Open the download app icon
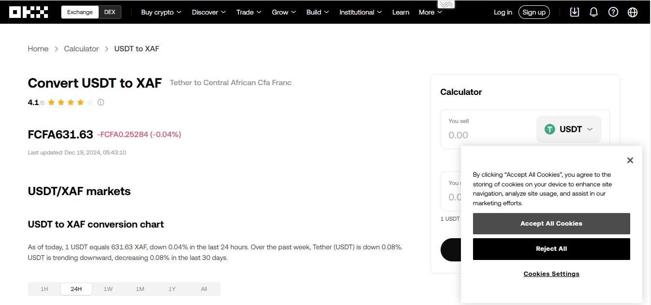 575,12
